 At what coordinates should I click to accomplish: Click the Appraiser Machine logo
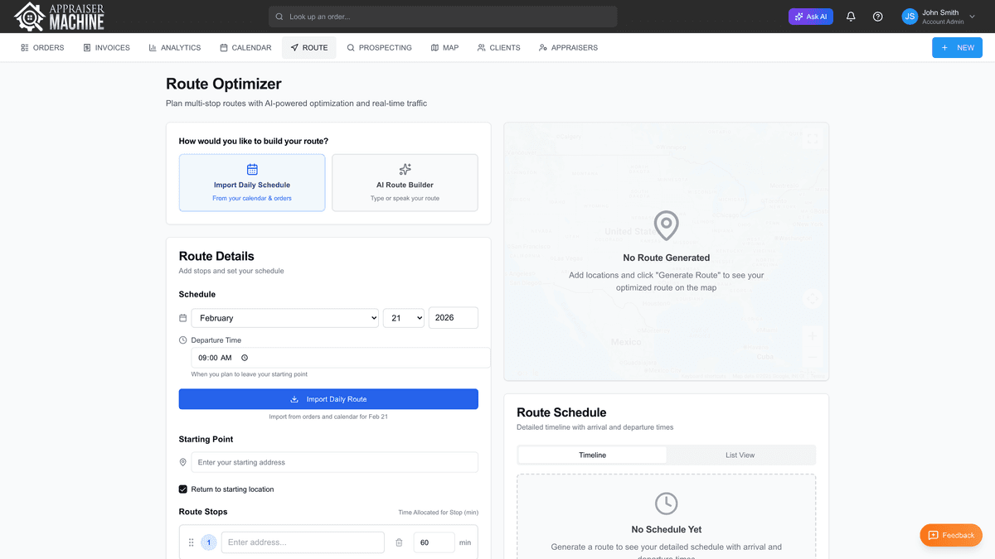[x=60, y=17]
